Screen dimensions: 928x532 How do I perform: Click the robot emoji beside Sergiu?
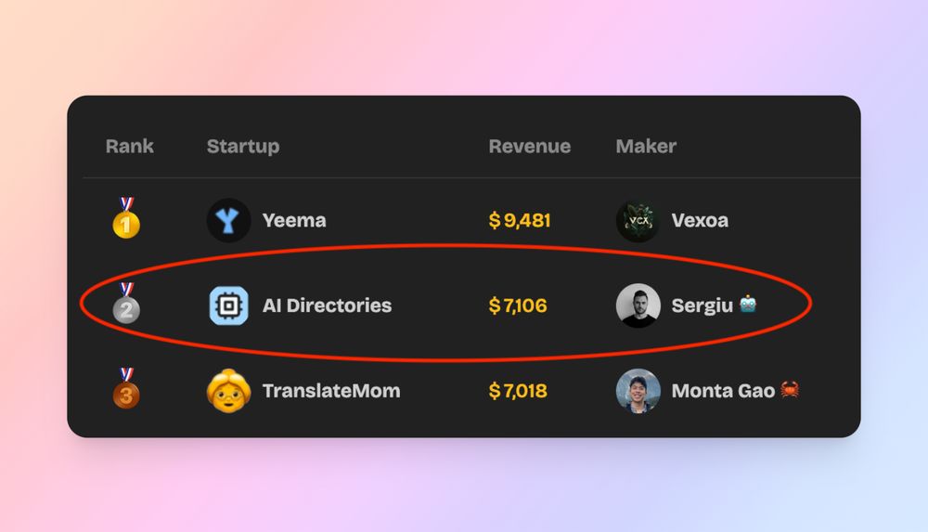(x=748, y=304)
